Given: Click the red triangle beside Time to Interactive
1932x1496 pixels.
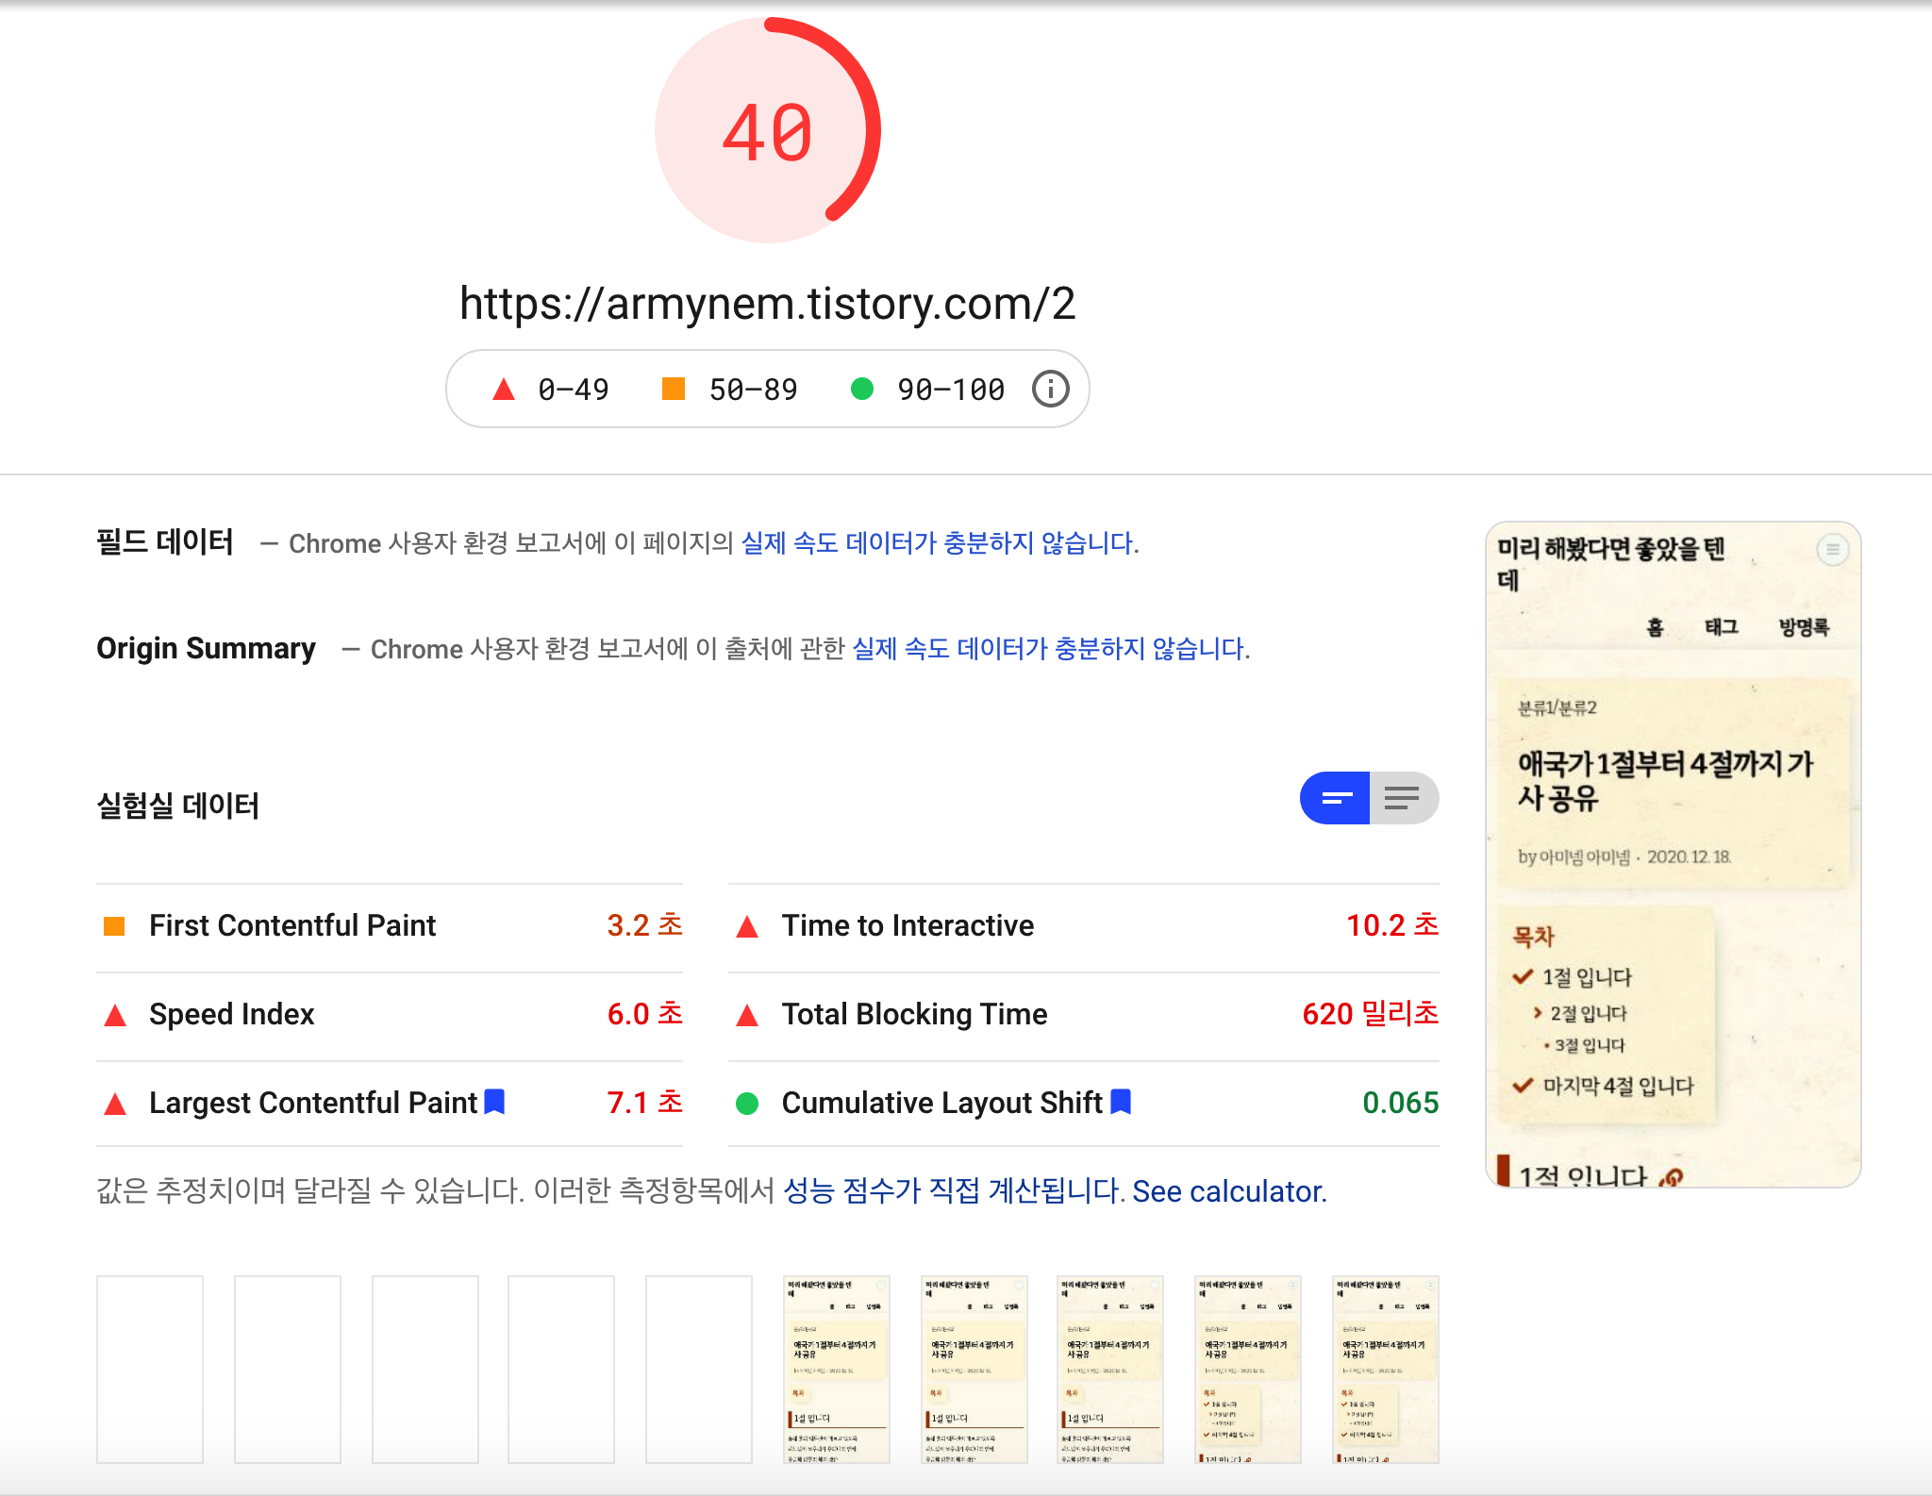Looking at the screenshot, I should point(747,926).
